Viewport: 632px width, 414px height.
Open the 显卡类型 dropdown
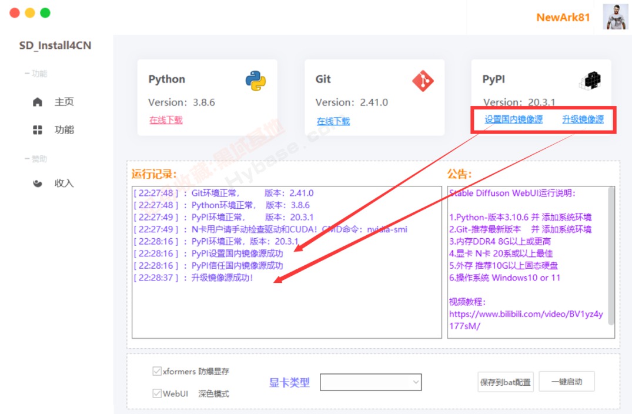coord(370,382)
